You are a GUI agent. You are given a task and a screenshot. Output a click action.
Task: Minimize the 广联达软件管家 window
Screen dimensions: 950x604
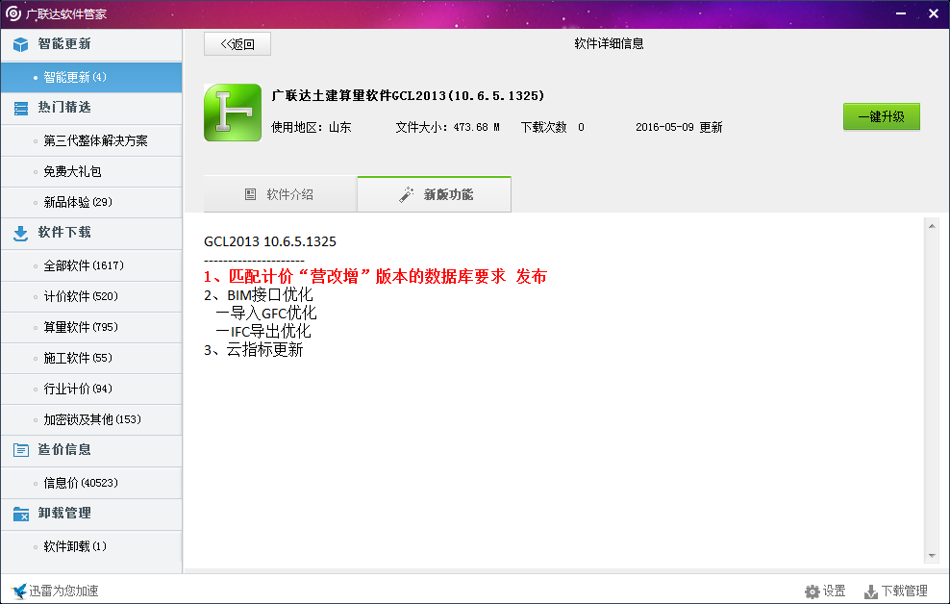(x=901, y=13)
